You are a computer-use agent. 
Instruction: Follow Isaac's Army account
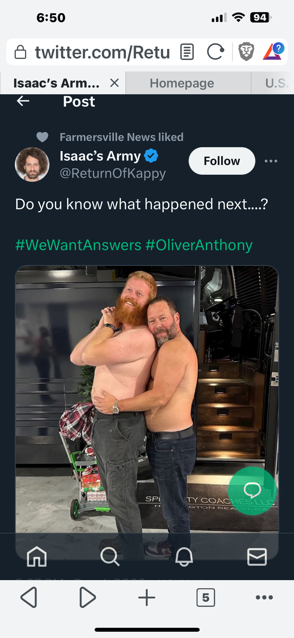tap(222, 161)
